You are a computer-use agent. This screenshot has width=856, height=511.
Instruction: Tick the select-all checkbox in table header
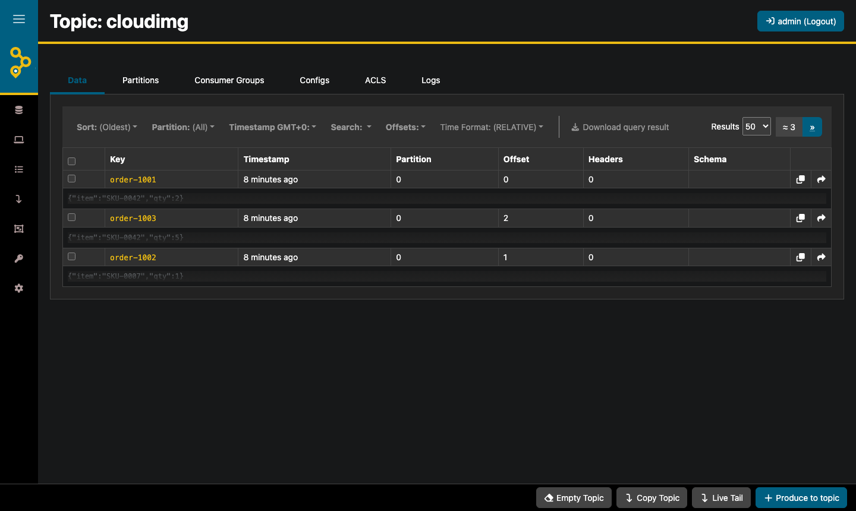tap(72, 161)
